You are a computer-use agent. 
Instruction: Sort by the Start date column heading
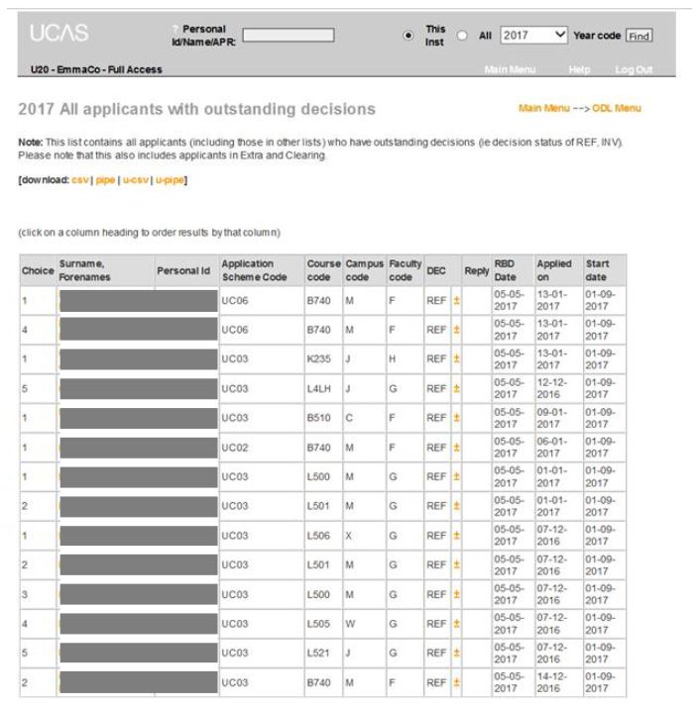click(597, 270)
